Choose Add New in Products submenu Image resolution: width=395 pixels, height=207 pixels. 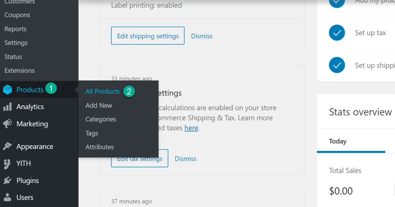tap(99, 105)
